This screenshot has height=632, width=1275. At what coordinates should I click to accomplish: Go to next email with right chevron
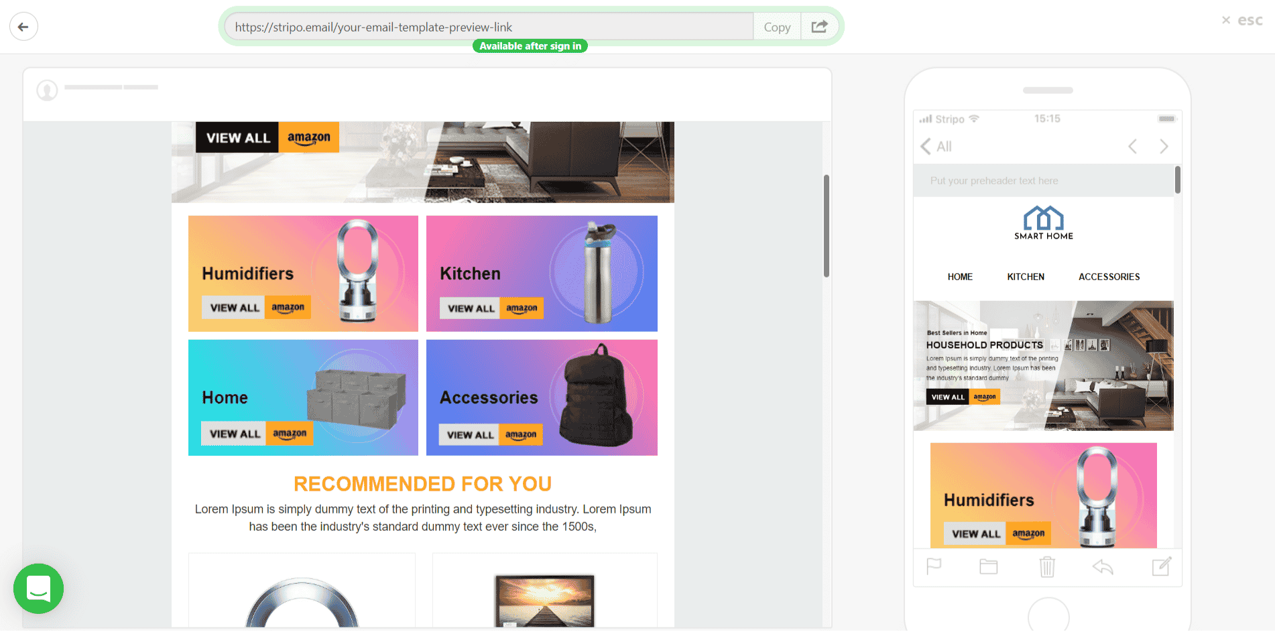click(1164, 146)
